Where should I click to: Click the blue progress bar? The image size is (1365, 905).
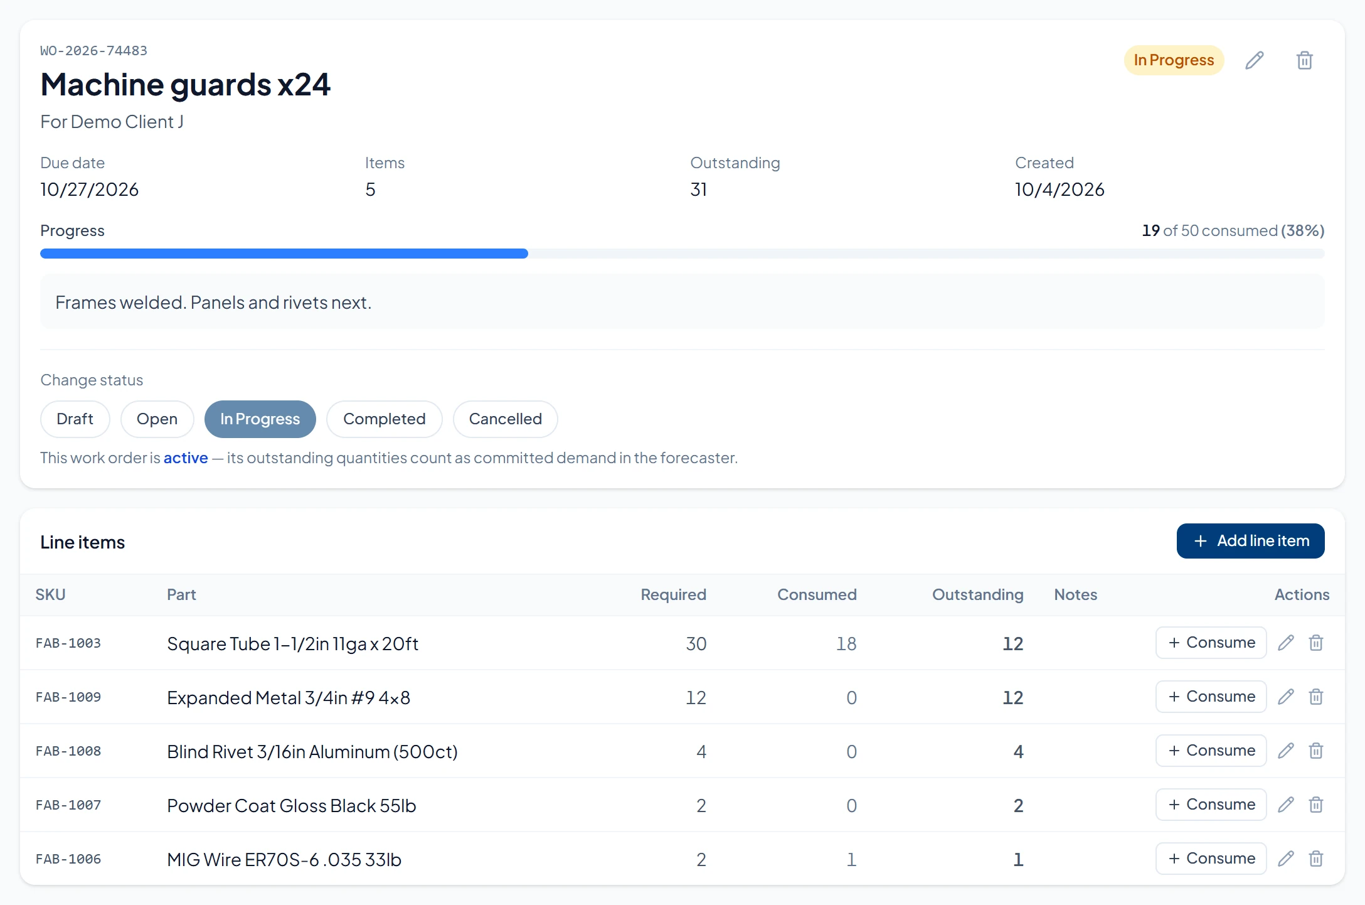(284, 254)
